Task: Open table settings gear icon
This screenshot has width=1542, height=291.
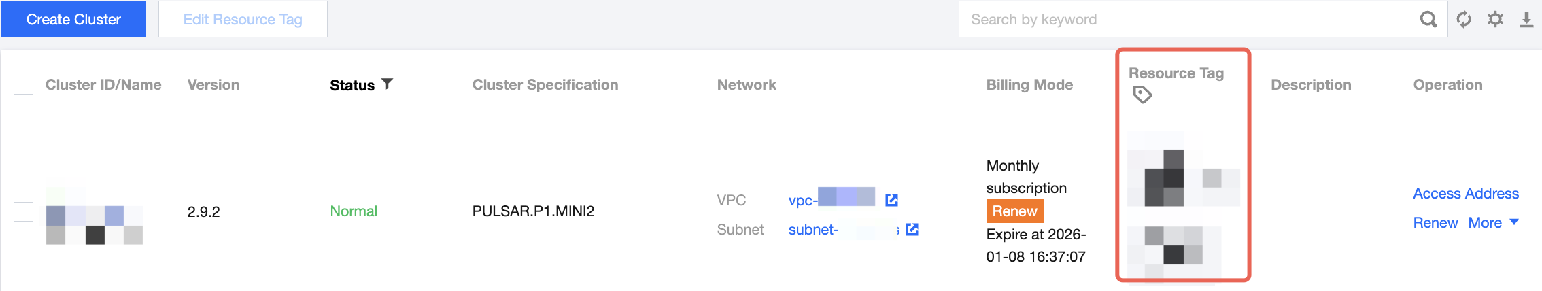Action: pyautogui.click(x=1495, y=19)
